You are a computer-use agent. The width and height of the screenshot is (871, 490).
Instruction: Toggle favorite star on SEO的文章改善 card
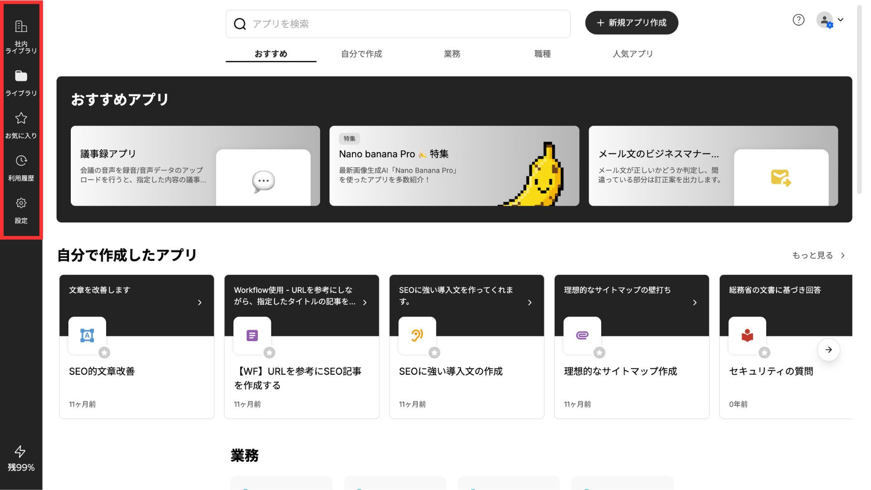pos(104,353)
